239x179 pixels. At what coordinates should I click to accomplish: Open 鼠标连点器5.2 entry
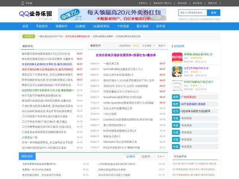pyautogui.click(x=112, y=136)
